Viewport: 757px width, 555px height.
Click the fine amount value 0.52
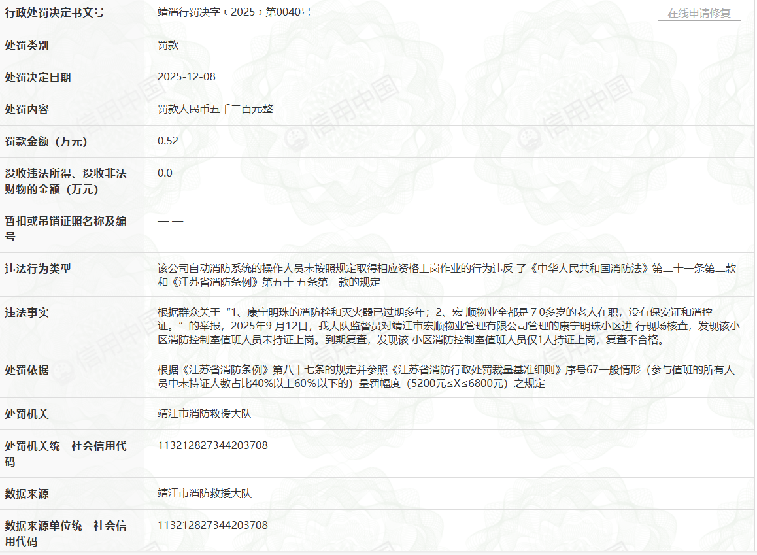(x=168, y=141)
